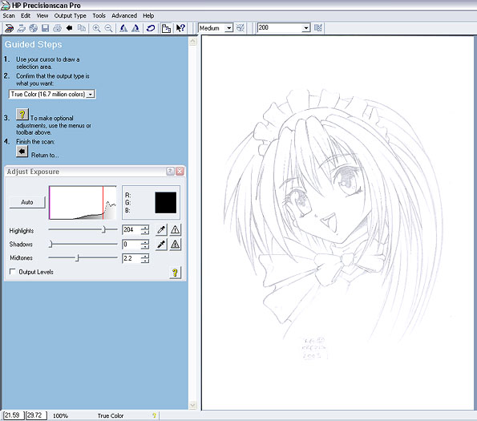Screen dimensions: 477x421
Task: Click the Midtones value field showing 2.2
Action: [x=131, y=258]
